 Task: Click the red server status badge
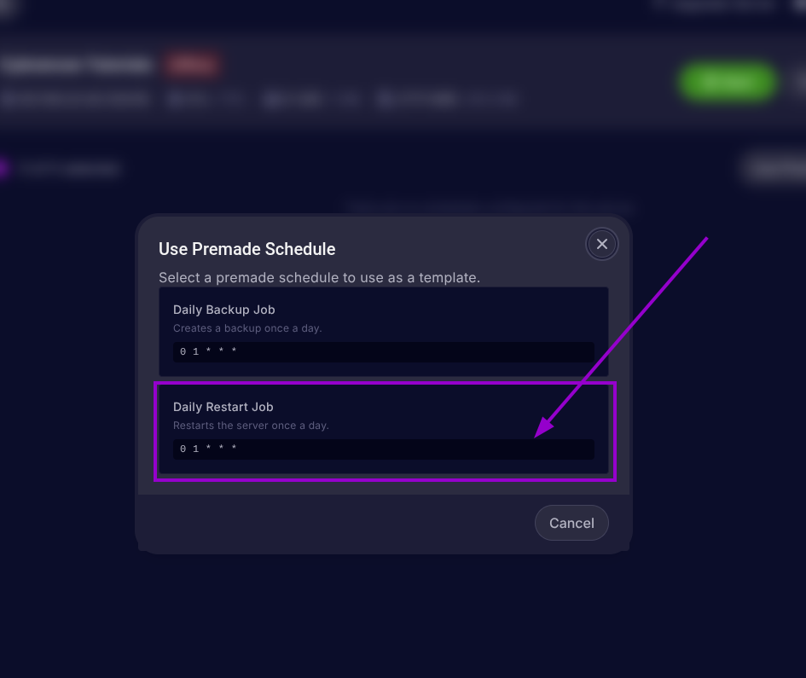tap(192, 64)
